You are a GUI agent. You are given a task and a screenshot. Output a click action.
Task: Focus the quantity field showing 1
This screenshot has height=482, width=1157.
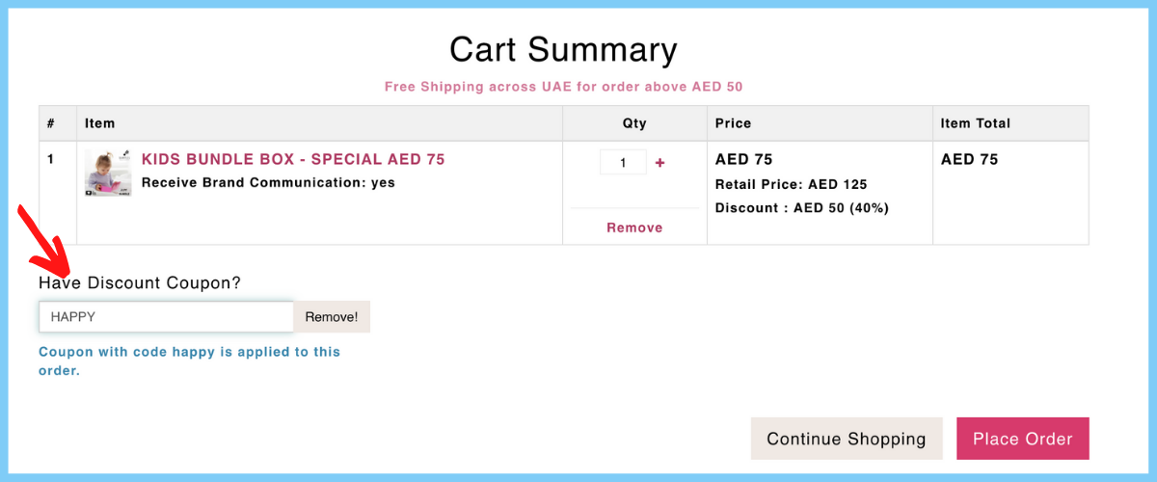pyautogui.click(x=623, y=163)
